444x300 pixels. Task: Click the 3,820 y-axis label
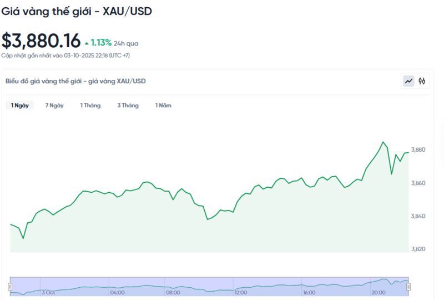[x=417, y=249]
